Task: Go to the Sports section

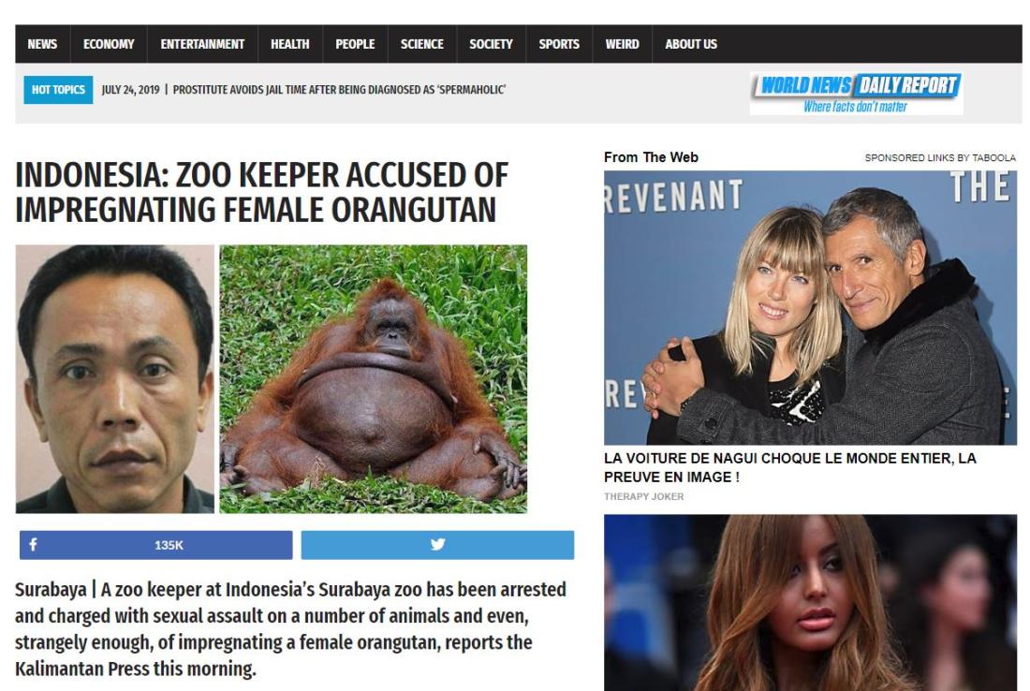Action: click(x=559, y=44)
